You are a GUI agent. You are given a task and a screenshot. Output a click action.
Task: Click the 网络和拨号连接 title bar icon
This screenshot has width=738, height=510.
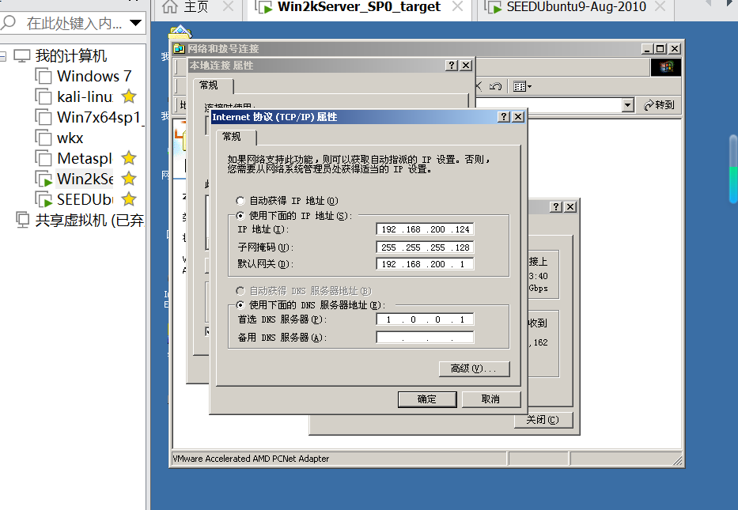point(180,49)
